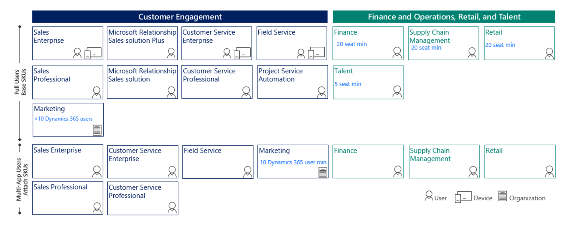Image resolution: width=573 pixels, height=225 pixels.
Task: Click the Device icon in the legend
Action: point(463,197)
